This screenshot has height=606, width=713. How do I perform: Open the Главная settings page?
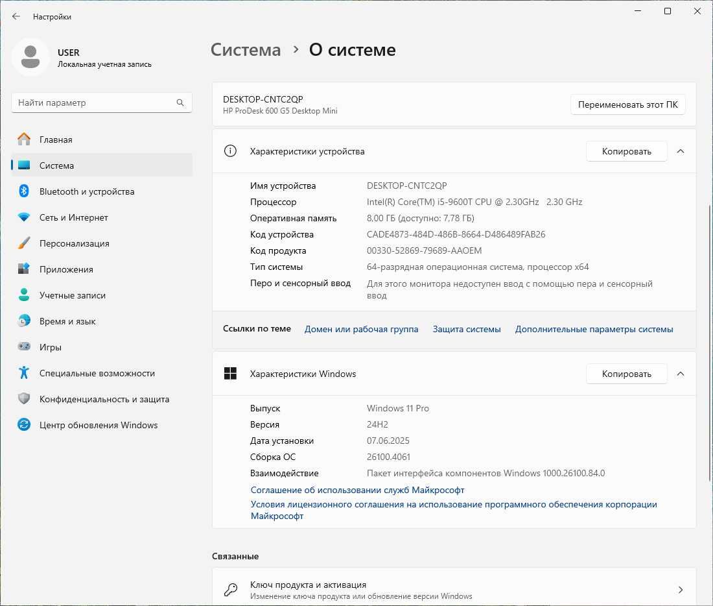point(102,139)
